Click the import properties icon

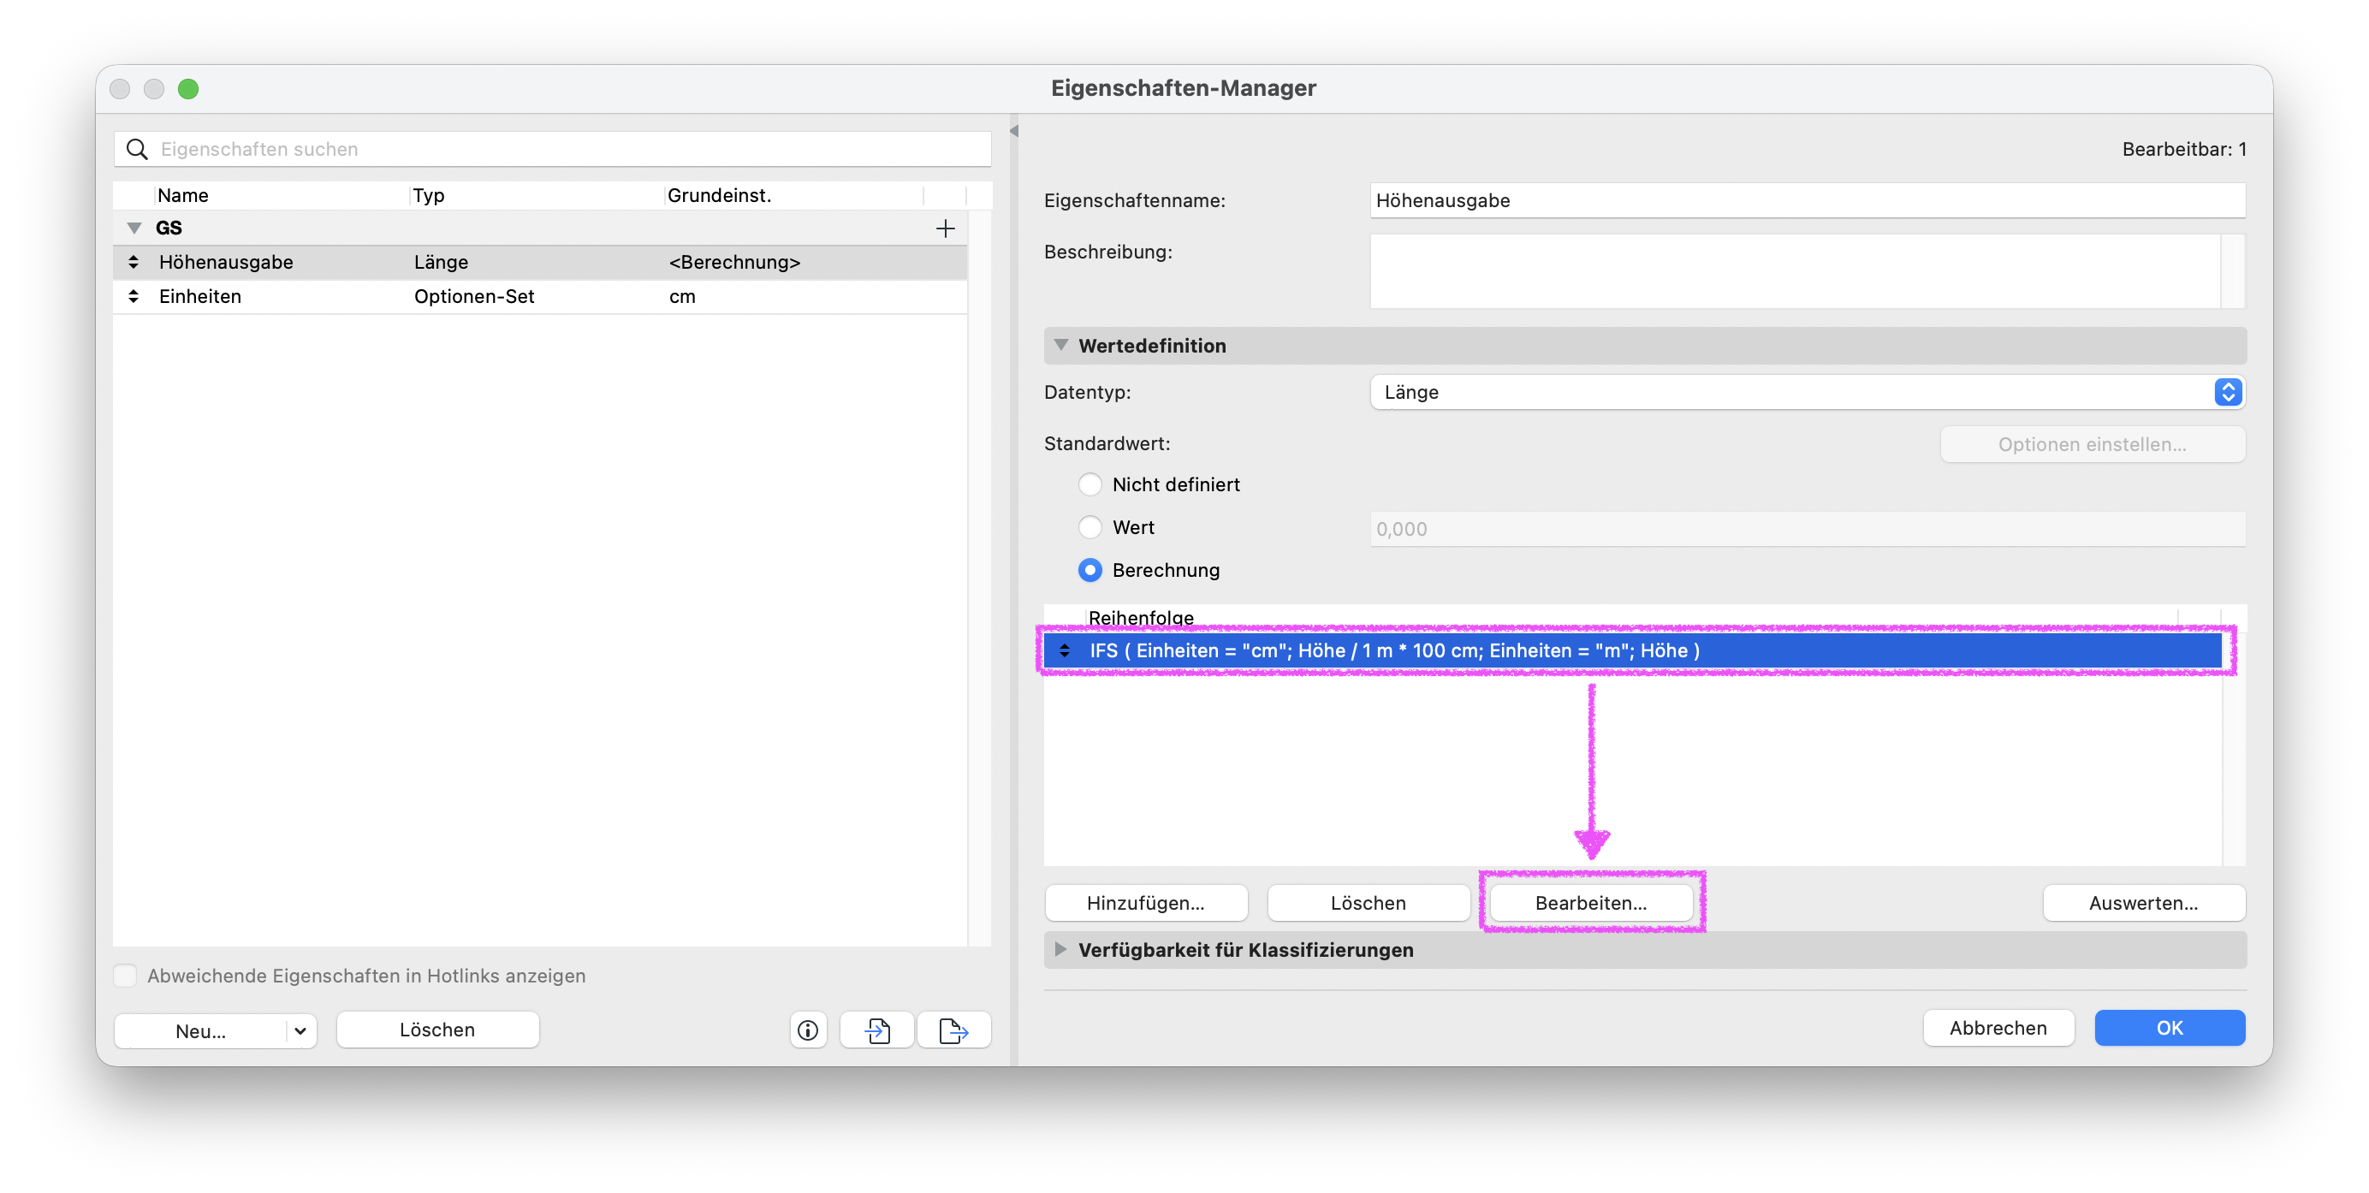click(877, 1030)
